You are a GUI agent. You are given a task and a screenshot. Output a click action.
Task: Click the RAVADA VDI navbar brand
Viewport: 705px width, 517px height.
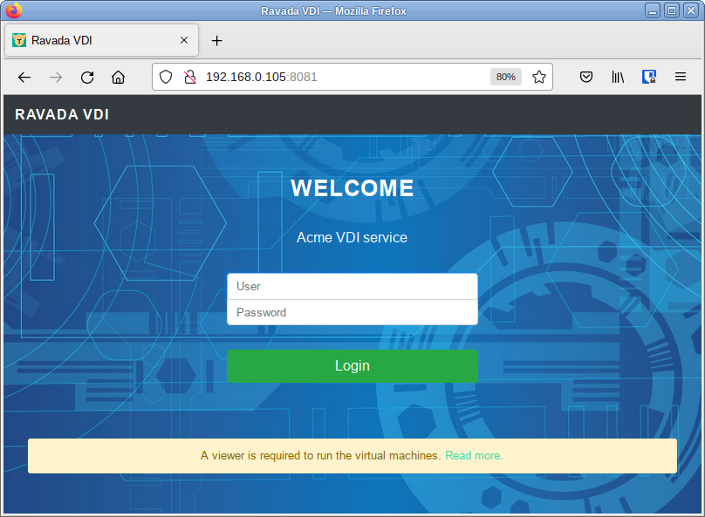(x=62, y=114)
